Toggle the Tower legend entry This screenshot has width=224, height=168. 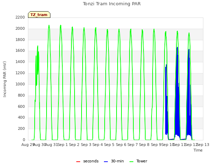[138, 161]
